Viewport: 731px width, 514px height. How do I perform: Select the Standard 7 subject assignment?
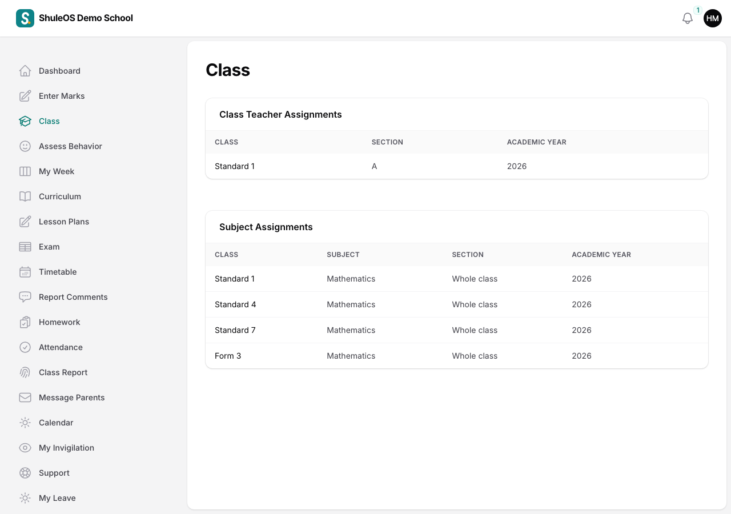[x=457, y=330]
